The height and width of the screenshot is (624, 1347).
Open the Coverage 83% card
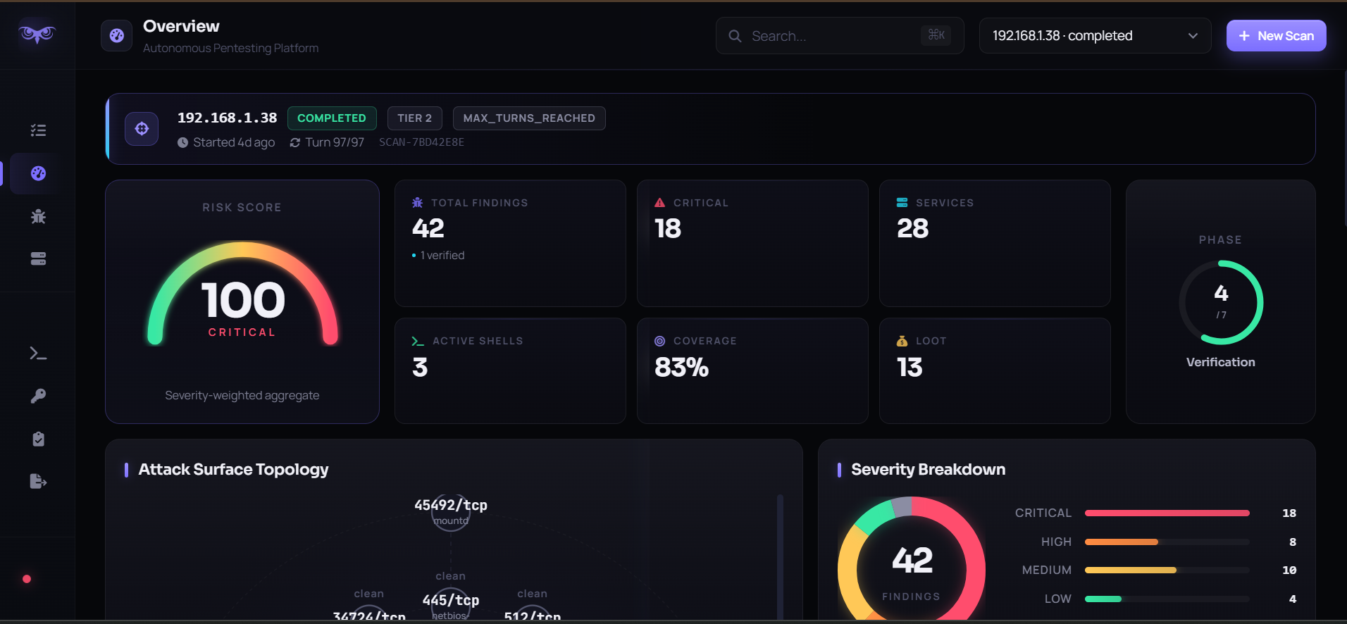pos(752,370)
